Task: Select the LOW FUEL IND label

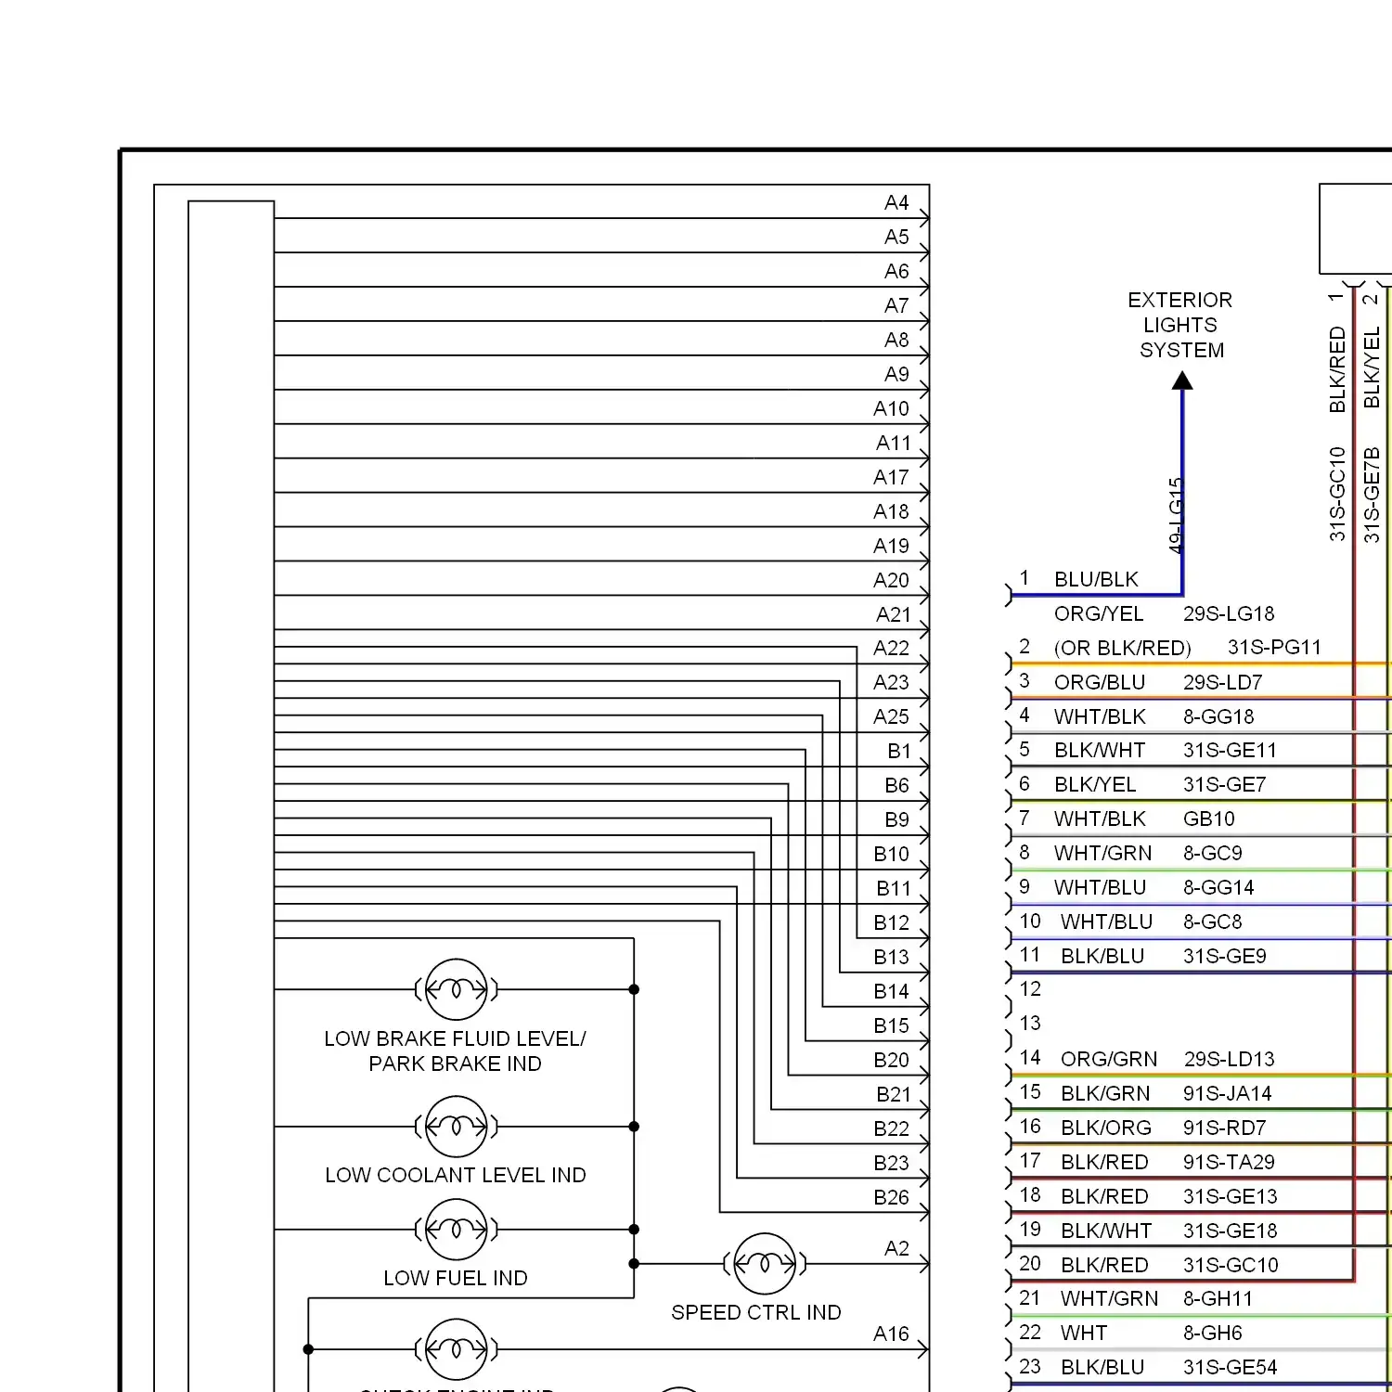Action: (456, 1278)
